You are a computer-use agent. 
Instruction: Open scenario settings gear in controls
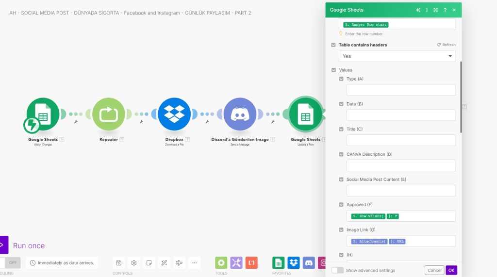click(133, 263)
